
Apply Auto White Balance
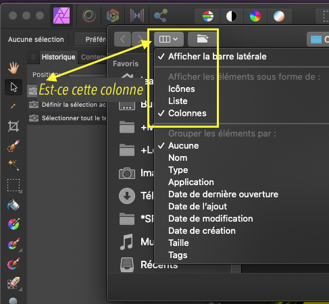(x=279, y=16)
